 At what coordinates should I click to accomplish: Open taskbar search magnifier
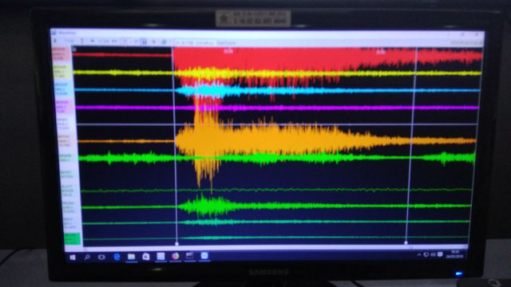pos(87,258)
